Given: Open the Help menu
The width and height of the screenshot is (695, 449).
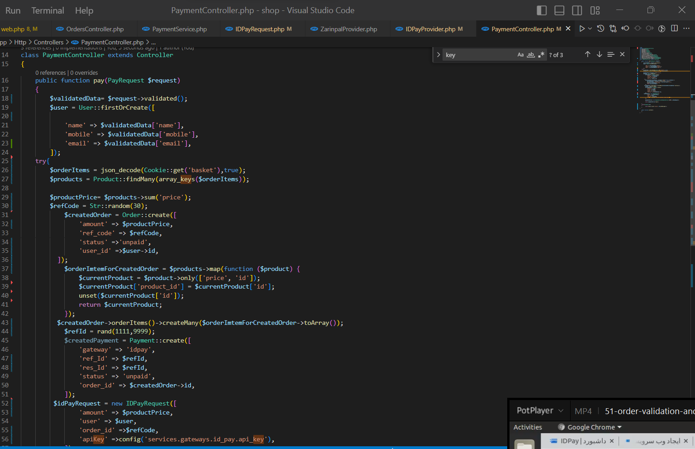Looking at the screenshot, I should (84, 10).
